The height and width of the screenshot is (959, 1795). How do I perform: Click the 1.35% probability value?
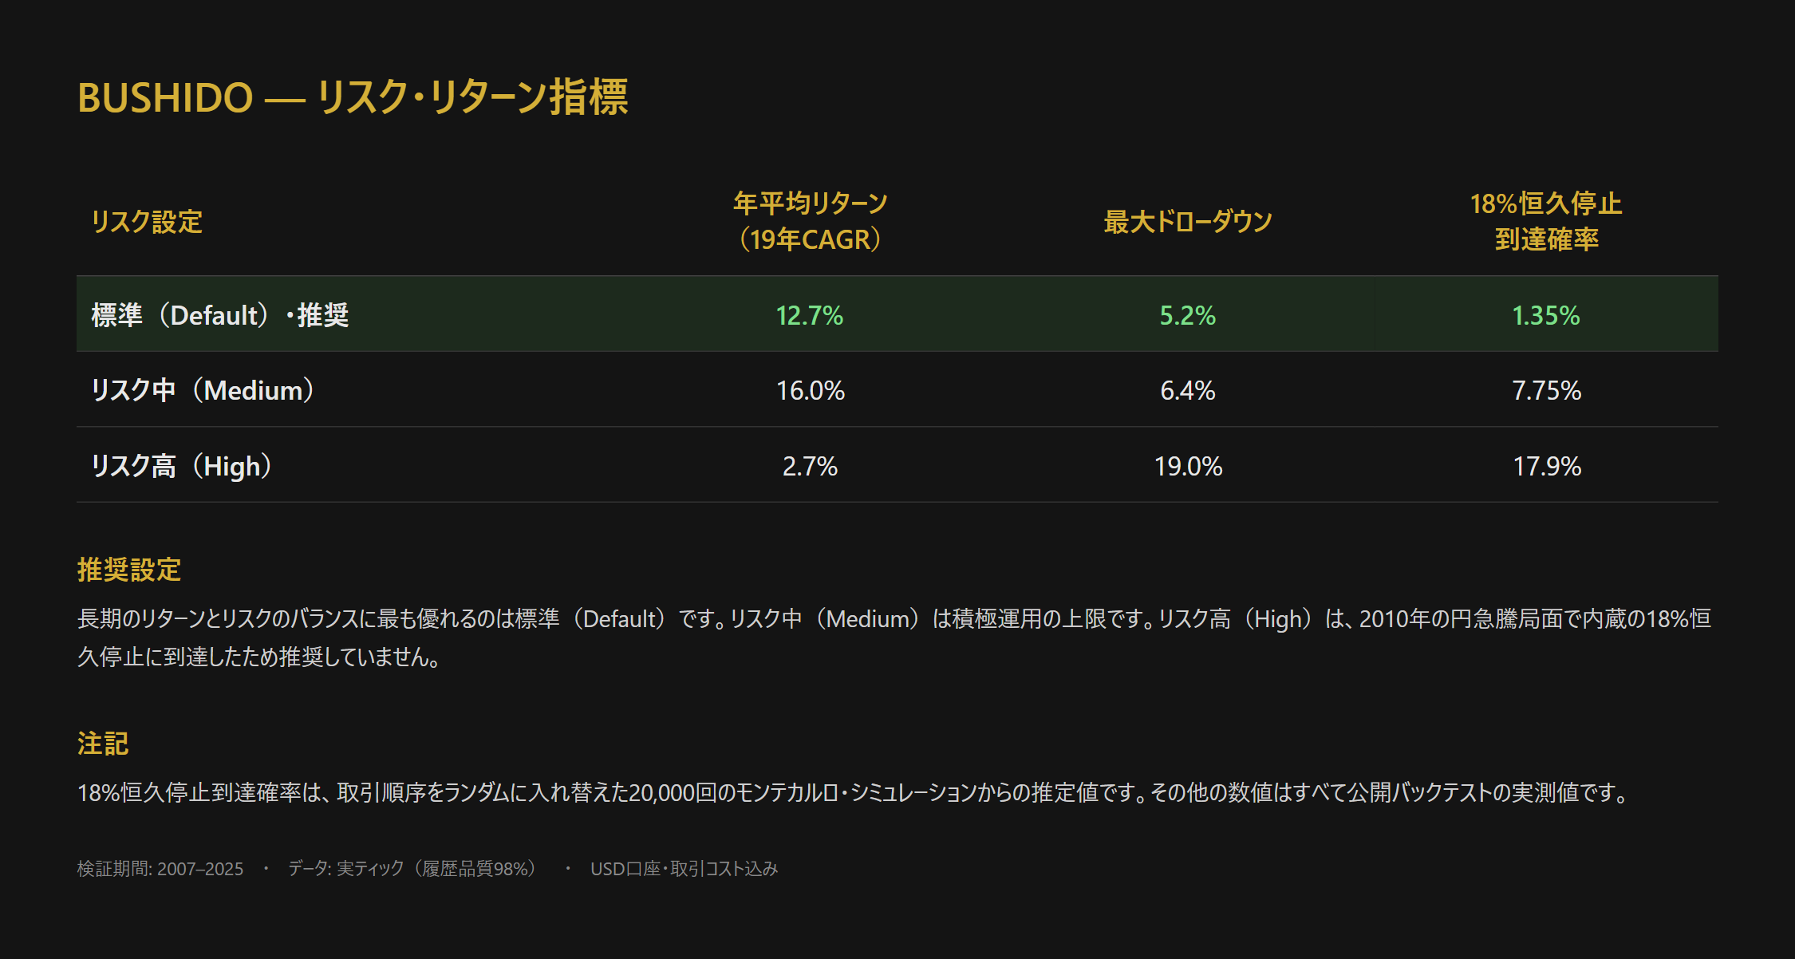click(1546, 315)
